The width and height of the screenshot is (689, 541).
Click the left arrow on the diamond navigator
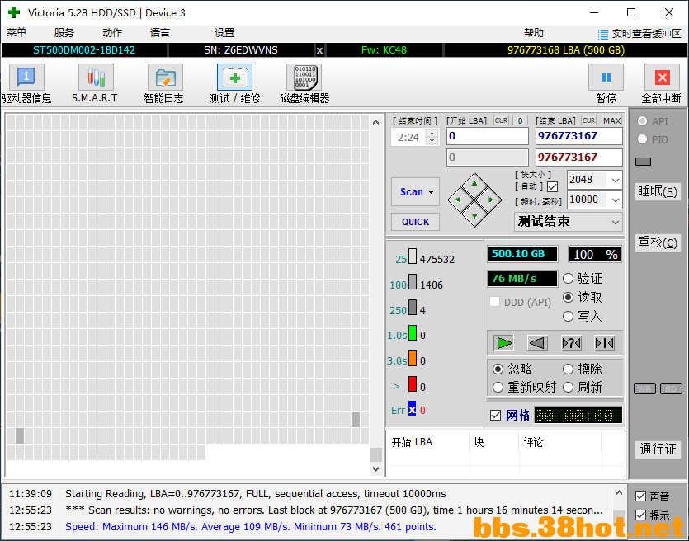click(458, 200)
